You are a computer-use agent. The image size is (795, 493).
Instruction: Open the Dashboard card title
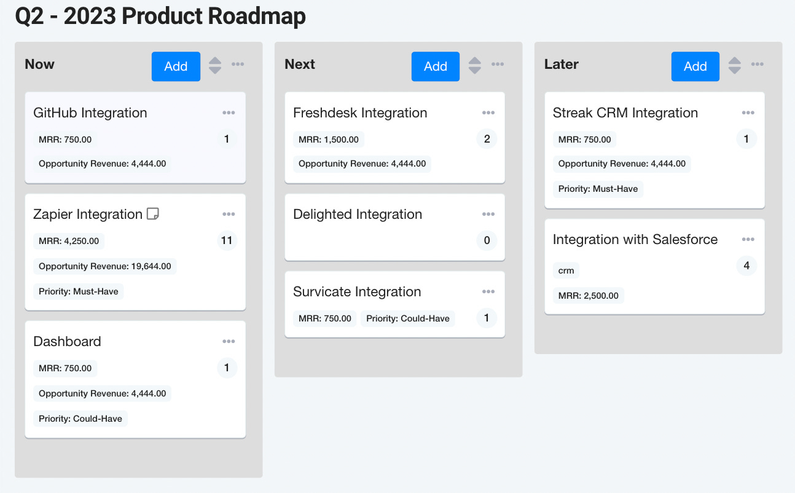pos(67,341)
